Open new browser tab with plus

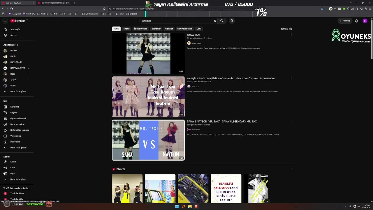coord(74,3)
